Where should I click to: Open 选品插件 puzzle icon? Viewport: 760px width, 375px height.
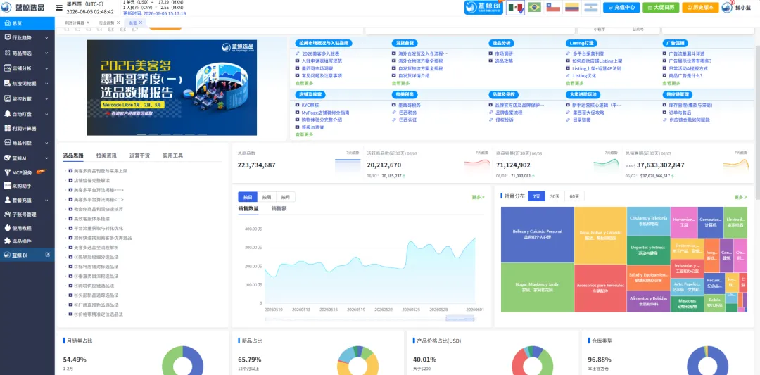coord(7,241)
